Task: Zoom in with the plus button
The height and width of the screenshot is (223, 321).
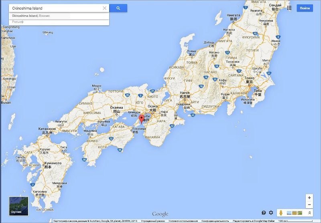Action: pyautogui.click(x=309, y=197)
